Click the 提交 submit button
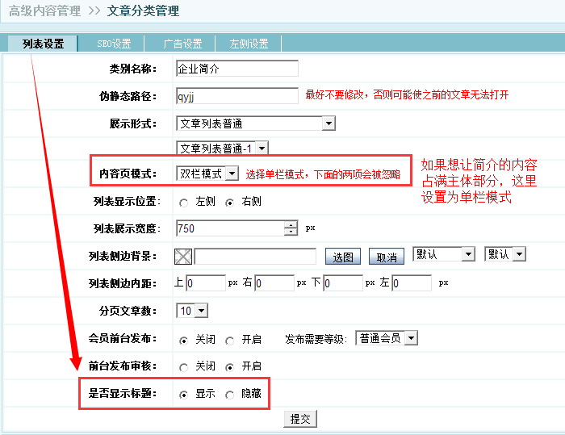This screenshot has width=565, height=435. (x=300, y=419)
